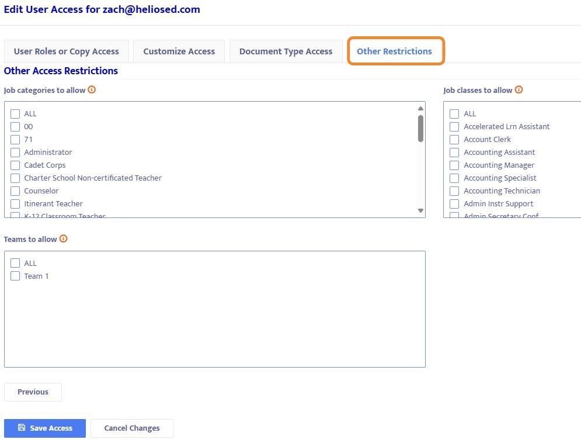Tick the Account Clerk job class
This screenshot has height=443, width=581.
[454, 140]
